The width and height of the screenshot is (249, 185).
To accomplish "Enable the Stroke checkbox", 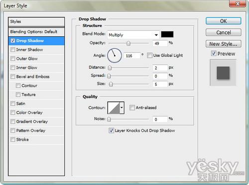I will (x=12, y=140).
